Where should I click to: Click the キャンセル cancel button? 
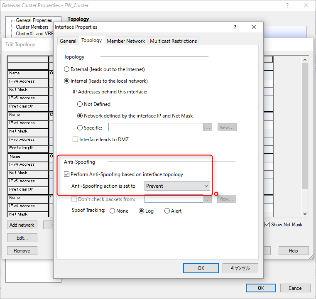pos(240,268)
